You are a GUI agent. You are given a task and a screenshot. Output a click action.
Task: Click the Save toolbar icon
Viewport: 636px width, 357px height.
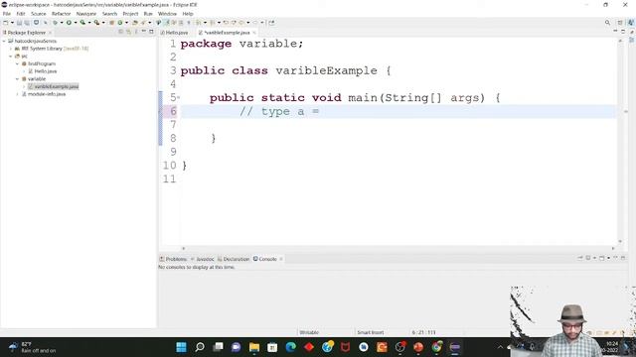(x=19, y=23)
